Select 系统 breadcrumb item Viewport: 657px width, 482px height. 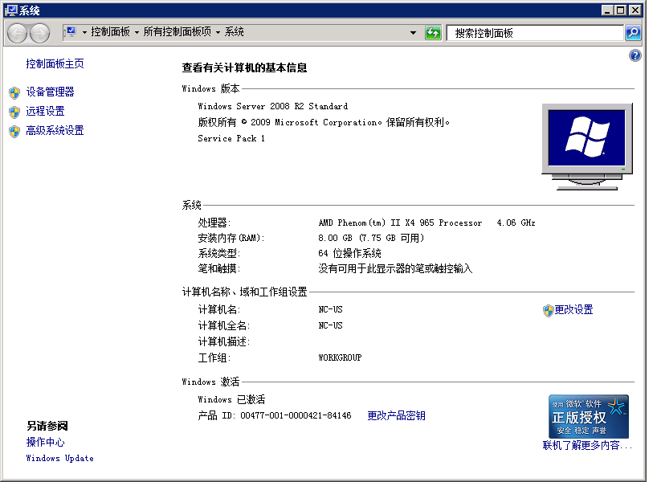click(235, 32)
